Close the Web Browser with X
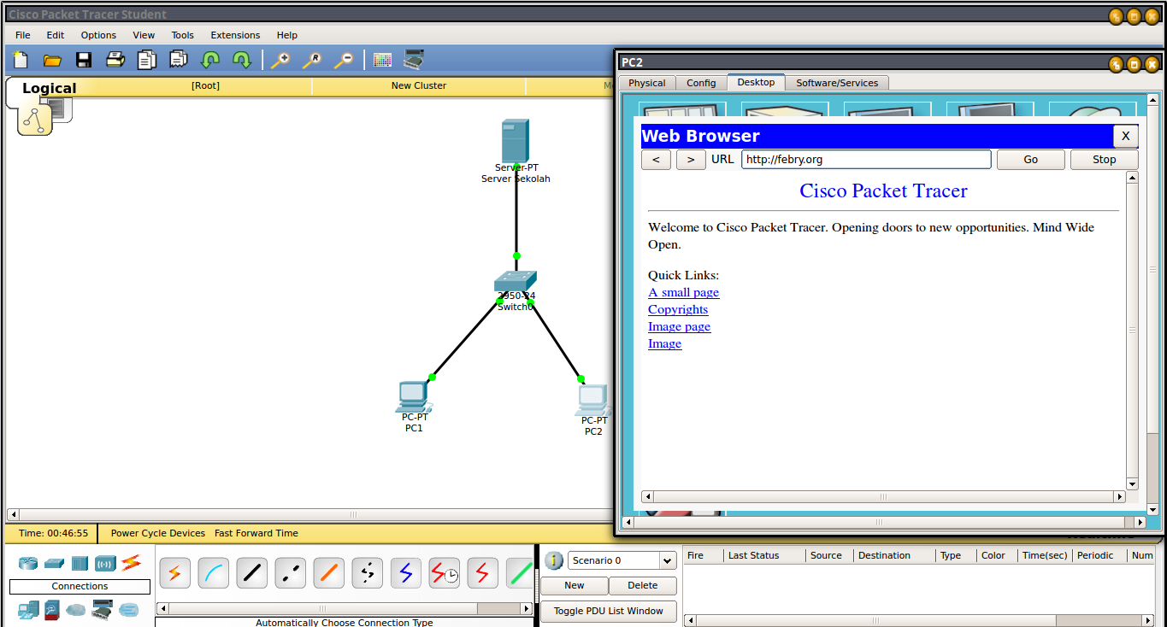Screen dimensions: 1167x627 point(1126,136)
